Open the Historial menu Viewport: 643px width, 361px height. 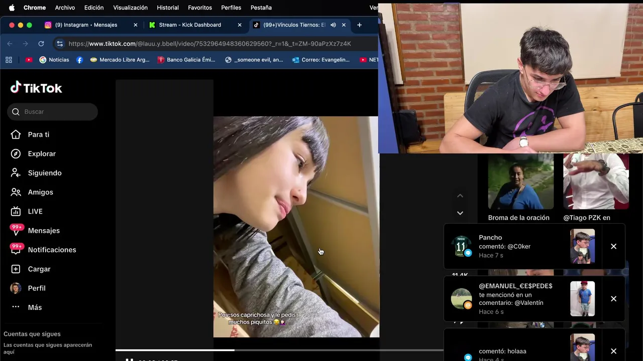(x=168, y=8)
